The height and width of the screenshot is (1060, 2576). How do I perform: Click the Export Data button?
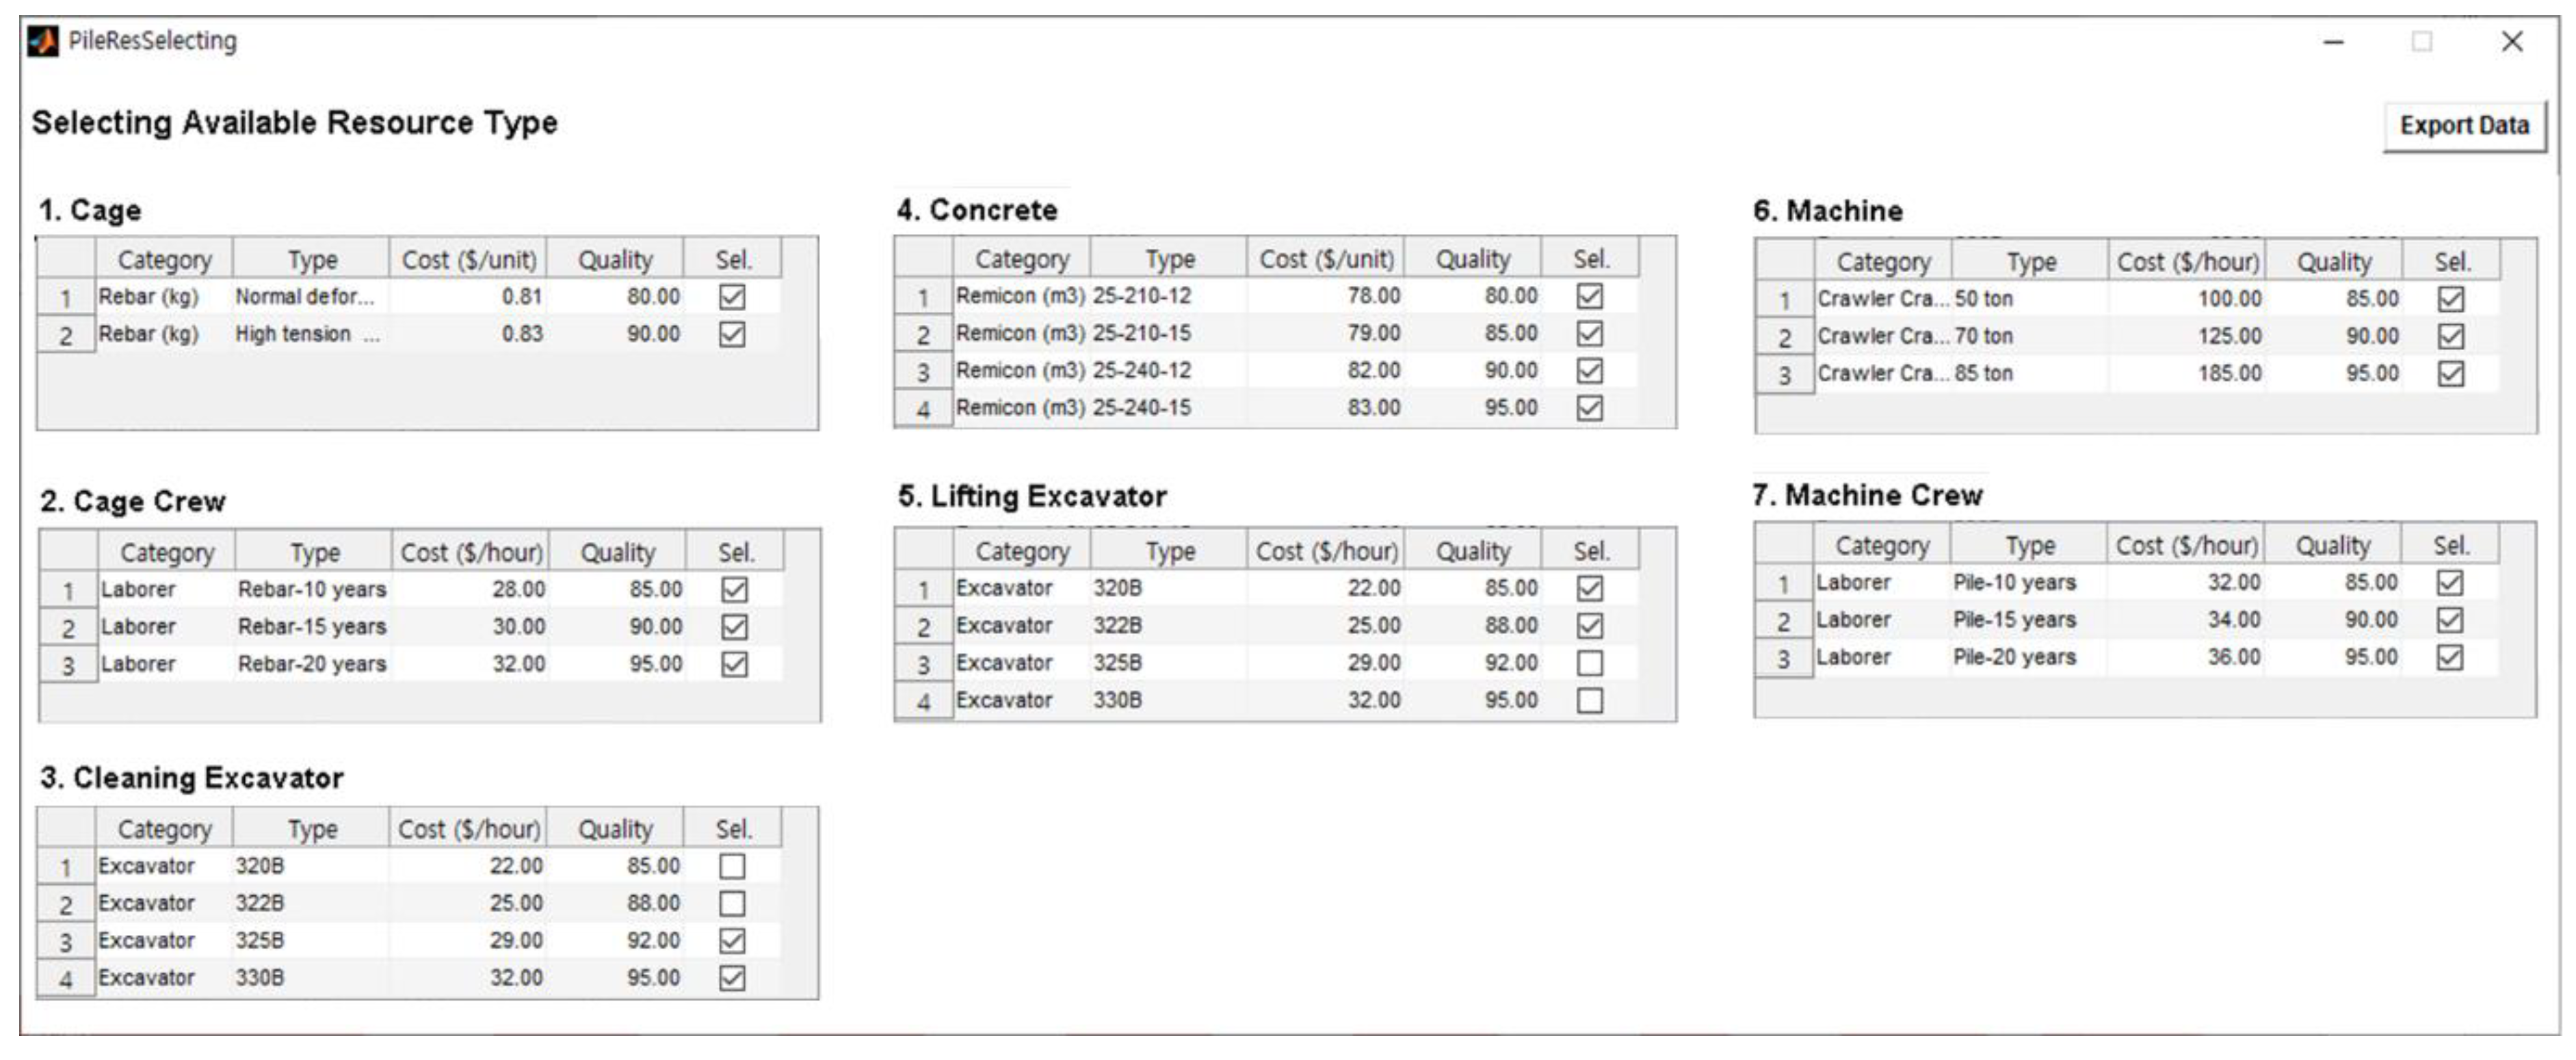2463,126
